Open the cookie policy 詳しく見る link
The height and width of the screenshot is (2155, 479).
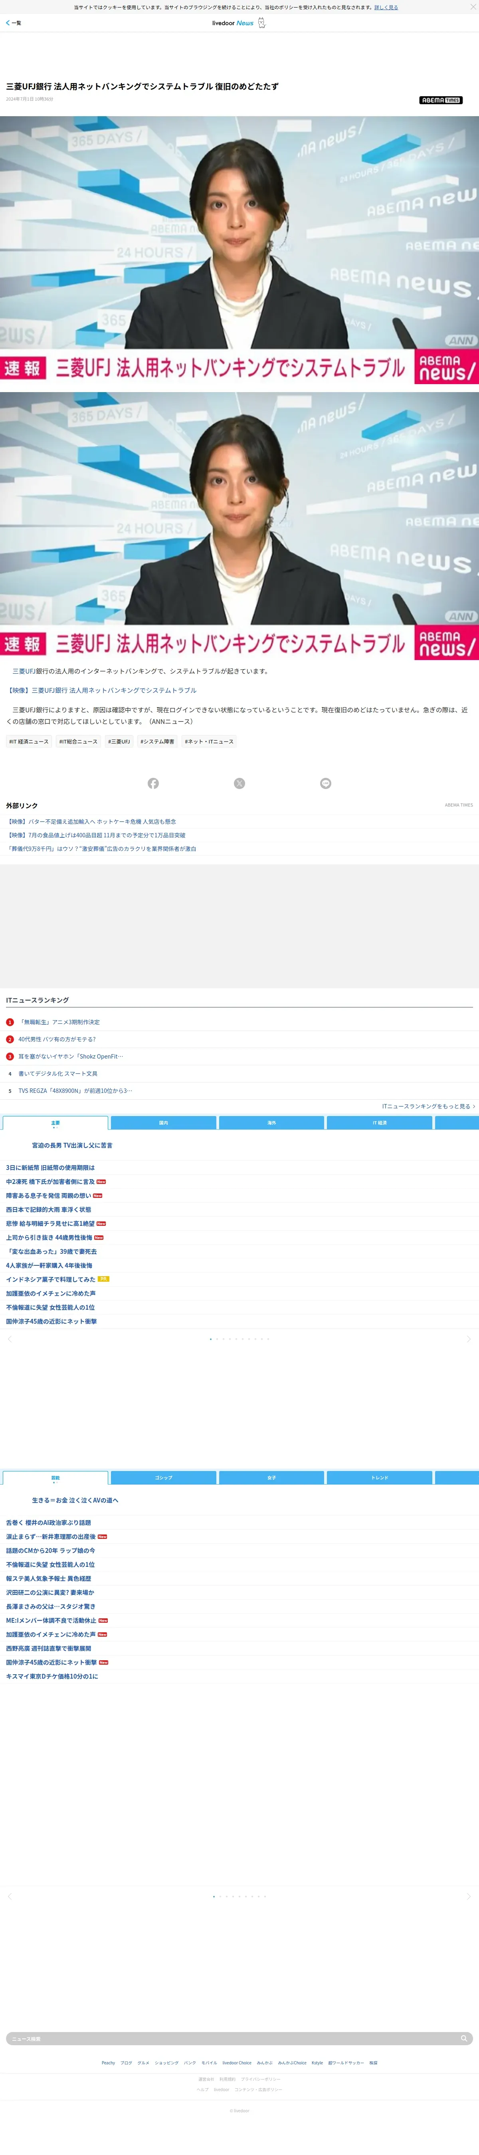(x=386, y=8)
